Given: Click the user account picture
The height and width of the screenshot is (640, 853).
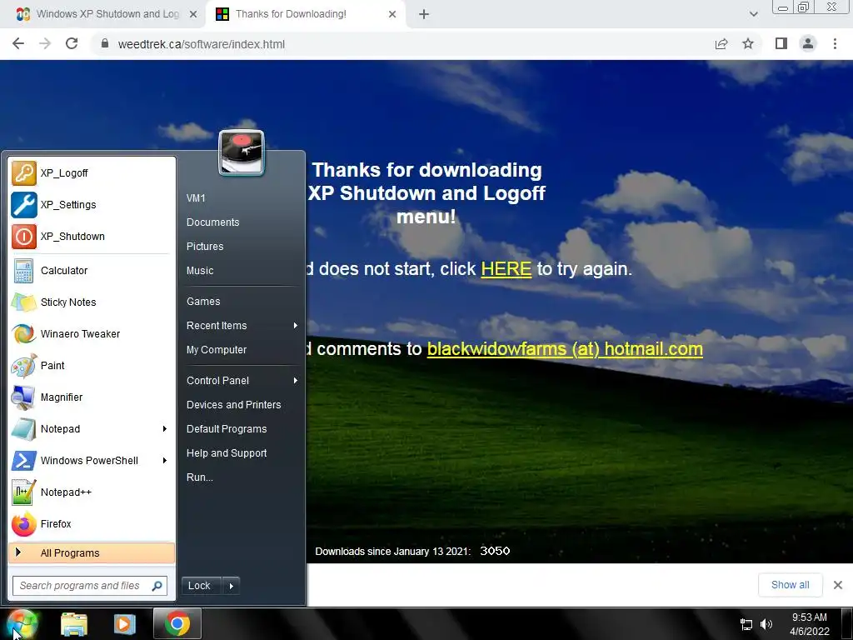Looking at the screenshot, I should point(242,153).
